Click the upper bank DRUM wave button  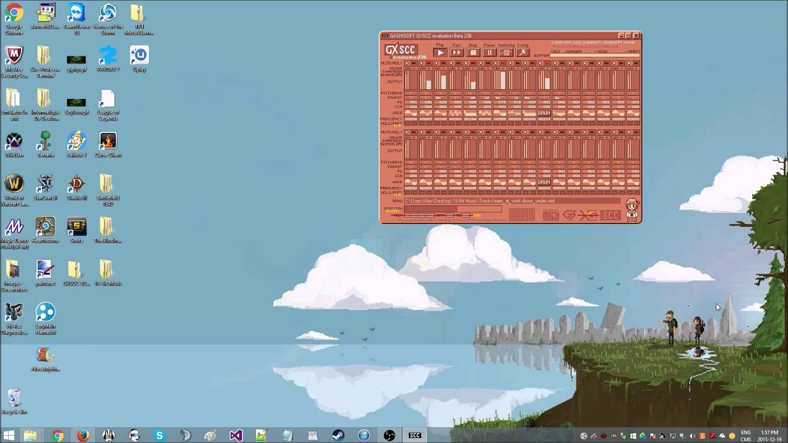click(544, 113)
